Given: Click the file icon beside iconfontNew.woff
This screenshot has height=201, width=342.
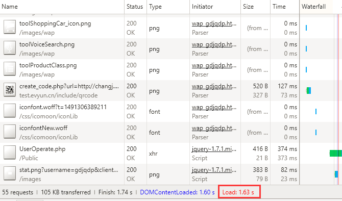Looking at the screenshot, I should [x=10, y=132].
